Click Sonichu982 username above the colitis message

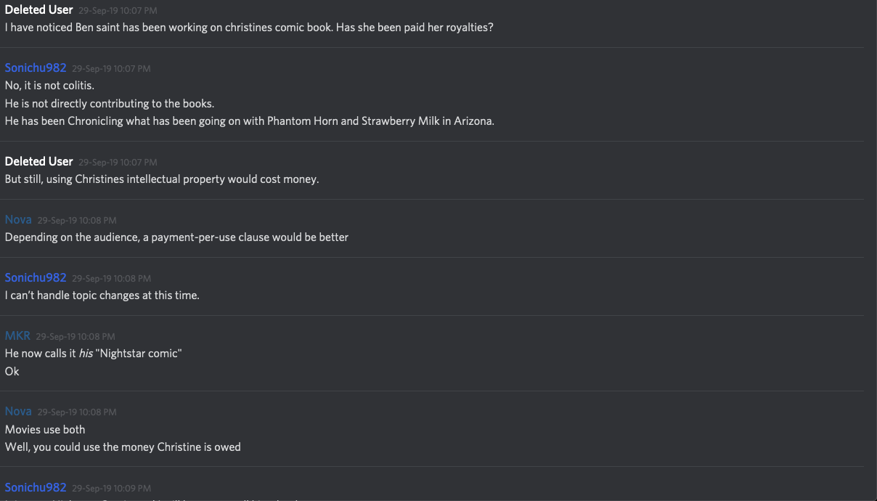tap(36, 68)
